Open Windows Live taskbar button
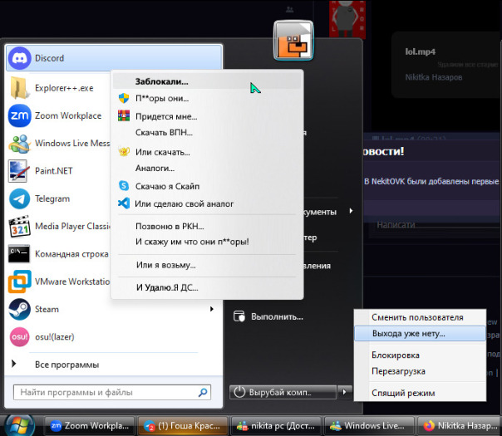 pyautogui.click(x=369, y=426)
